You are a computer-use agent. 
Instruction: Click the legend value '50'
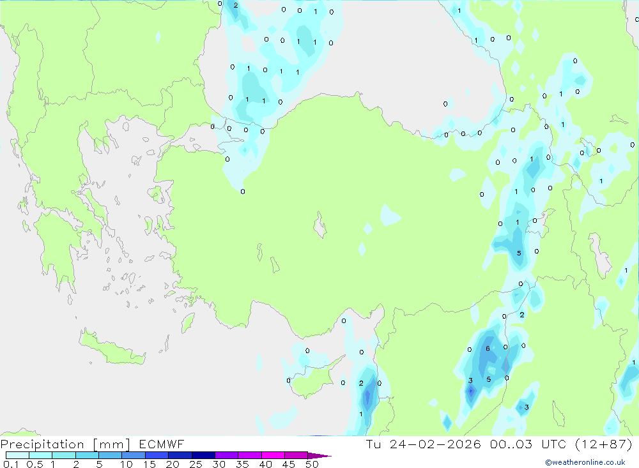pos(312,464)
